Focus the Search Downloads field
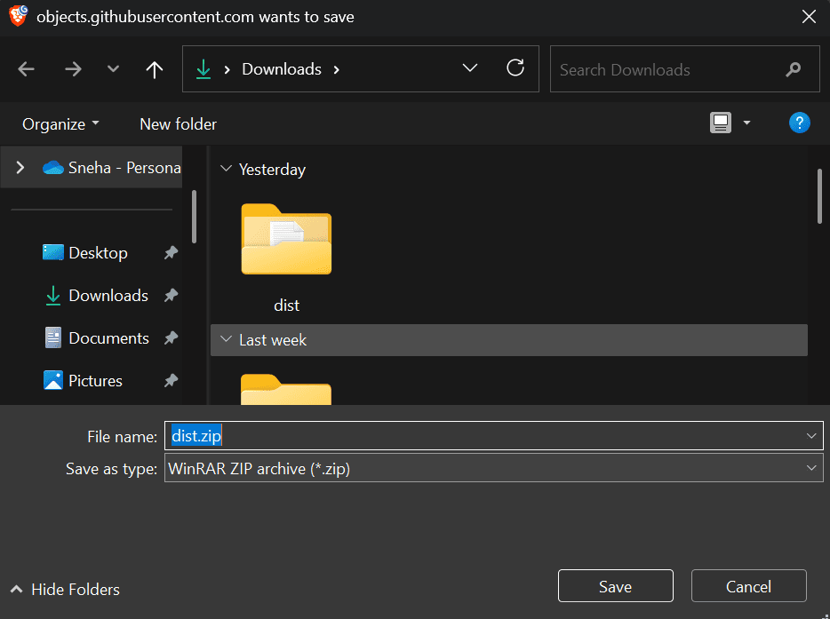830x619 pixels. tap(684, 69)
